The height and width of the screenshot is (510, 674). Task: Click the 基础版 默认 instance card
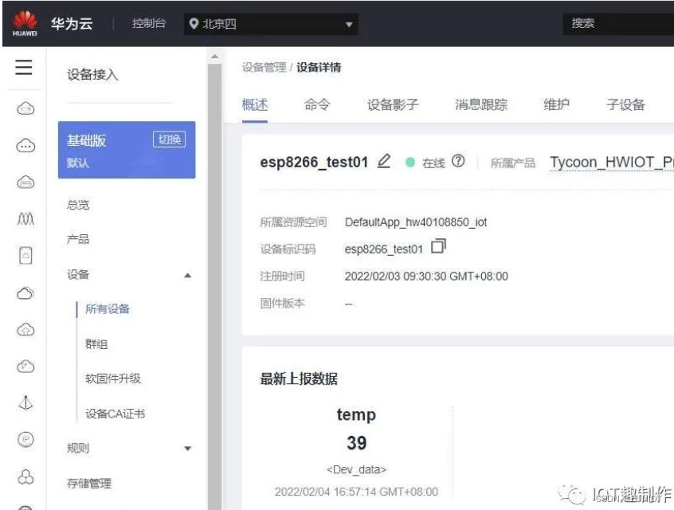pyautogui.click(x=127, y=150)
